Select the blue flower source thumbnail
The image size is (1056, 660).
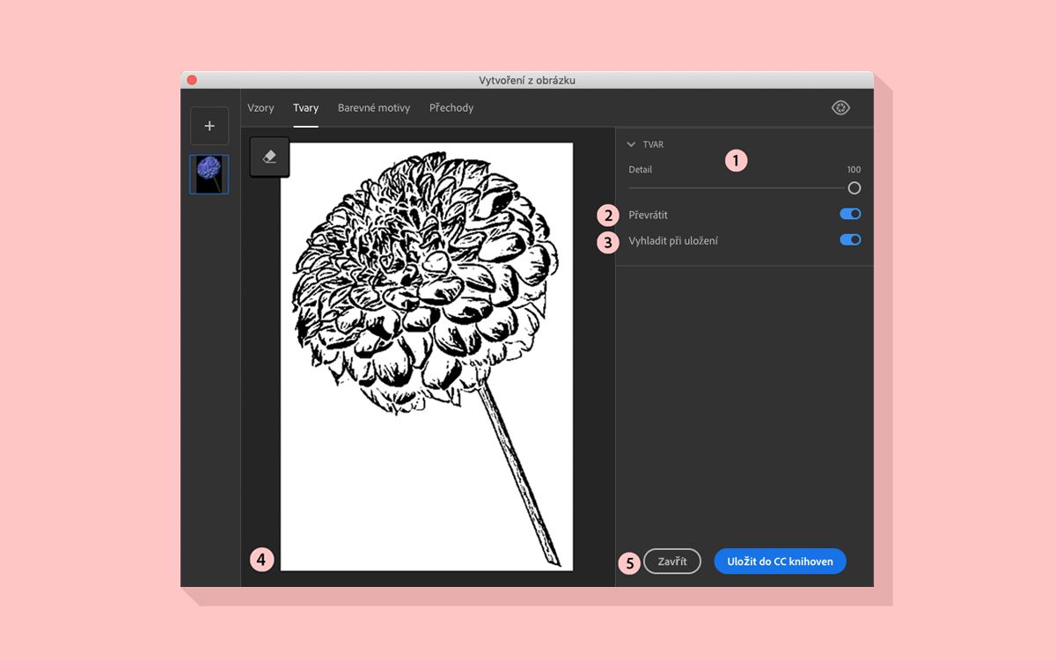209,174
